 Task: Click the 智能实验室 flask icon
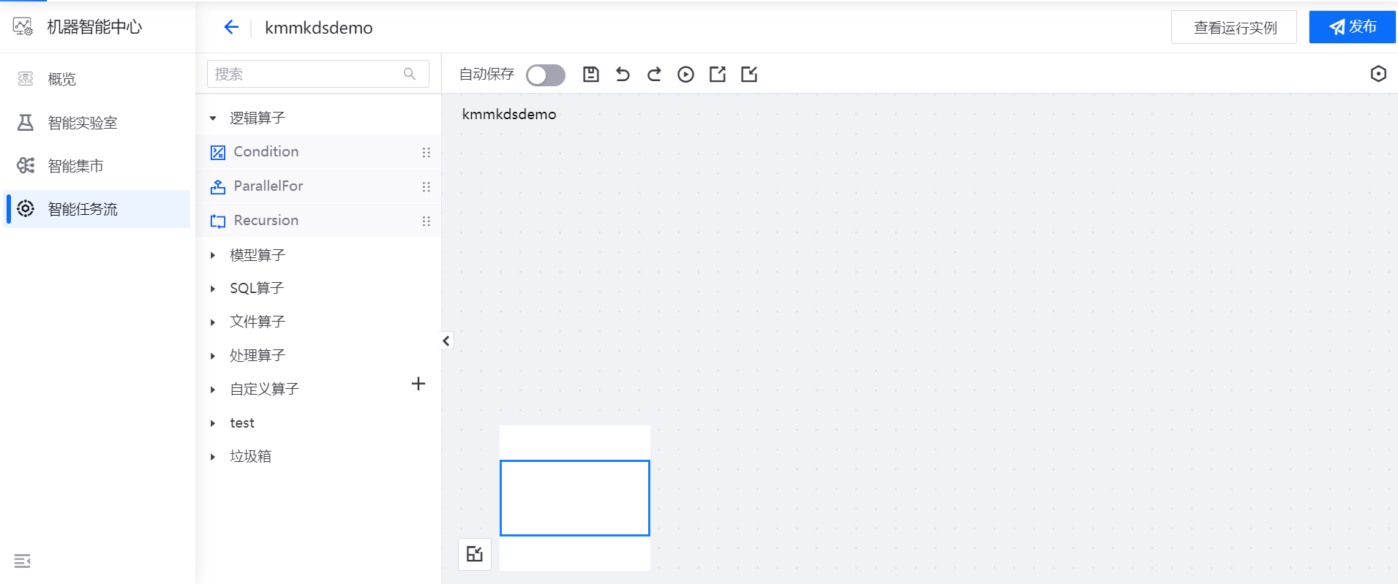pos(26,122)
